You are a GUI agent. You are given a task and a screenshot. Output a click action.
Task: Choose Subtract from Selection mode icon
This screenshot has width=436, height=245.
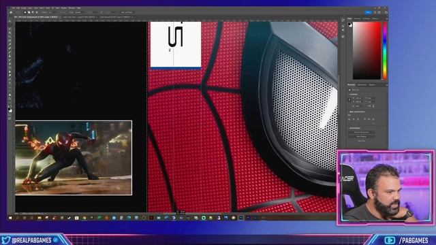click(33, 12)
